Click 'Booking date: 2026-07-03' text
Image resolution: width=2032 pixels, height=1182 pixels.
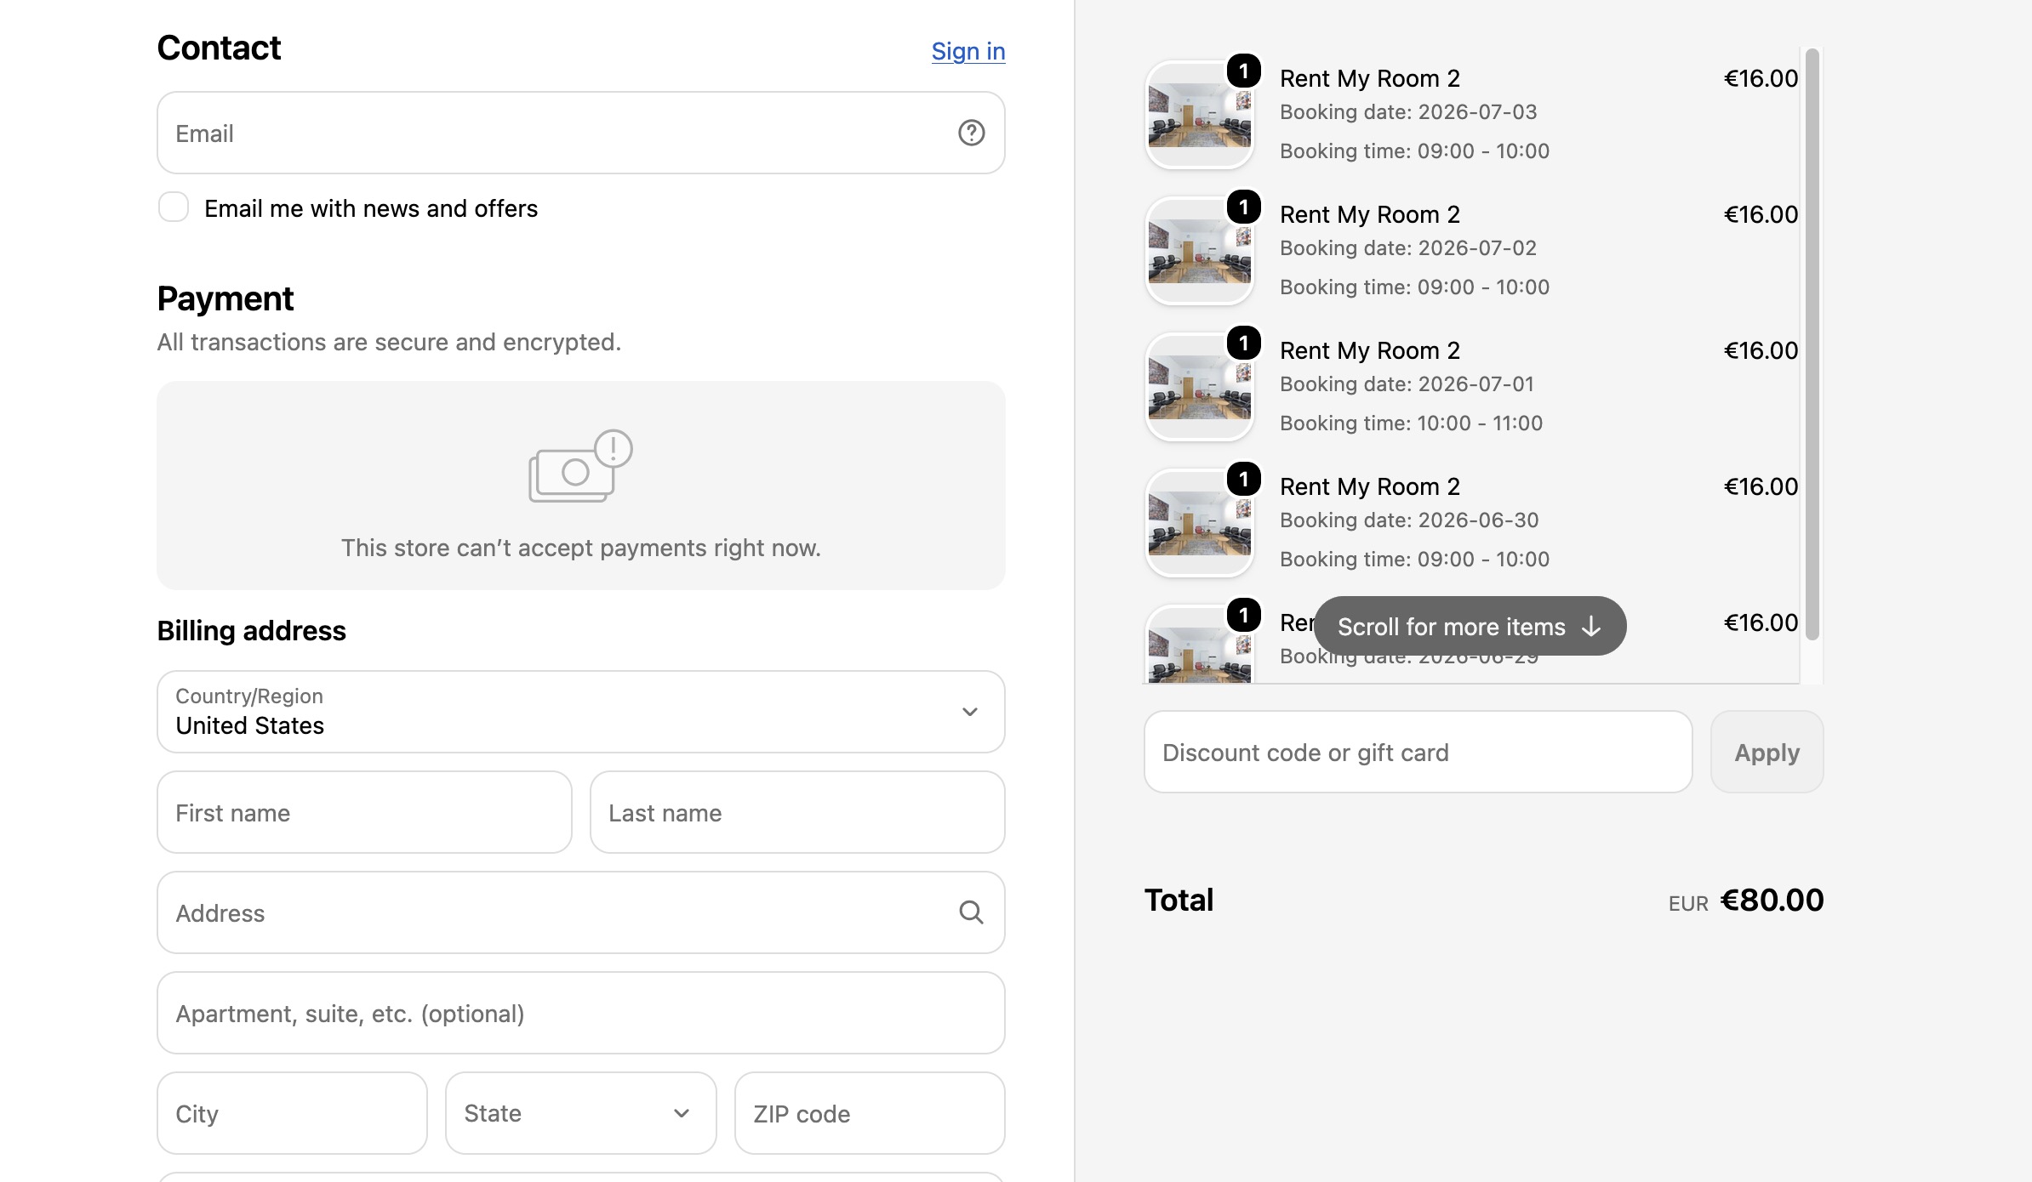coord(1408,112)
